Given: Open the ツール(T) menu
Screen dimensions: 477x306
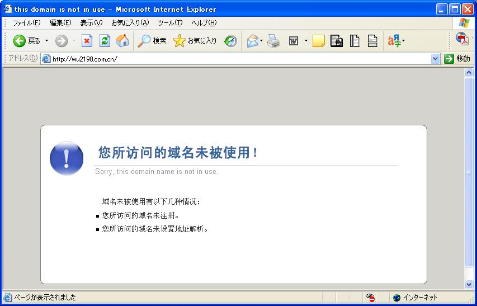Looking at the screenshot, I should click(170, 23).
